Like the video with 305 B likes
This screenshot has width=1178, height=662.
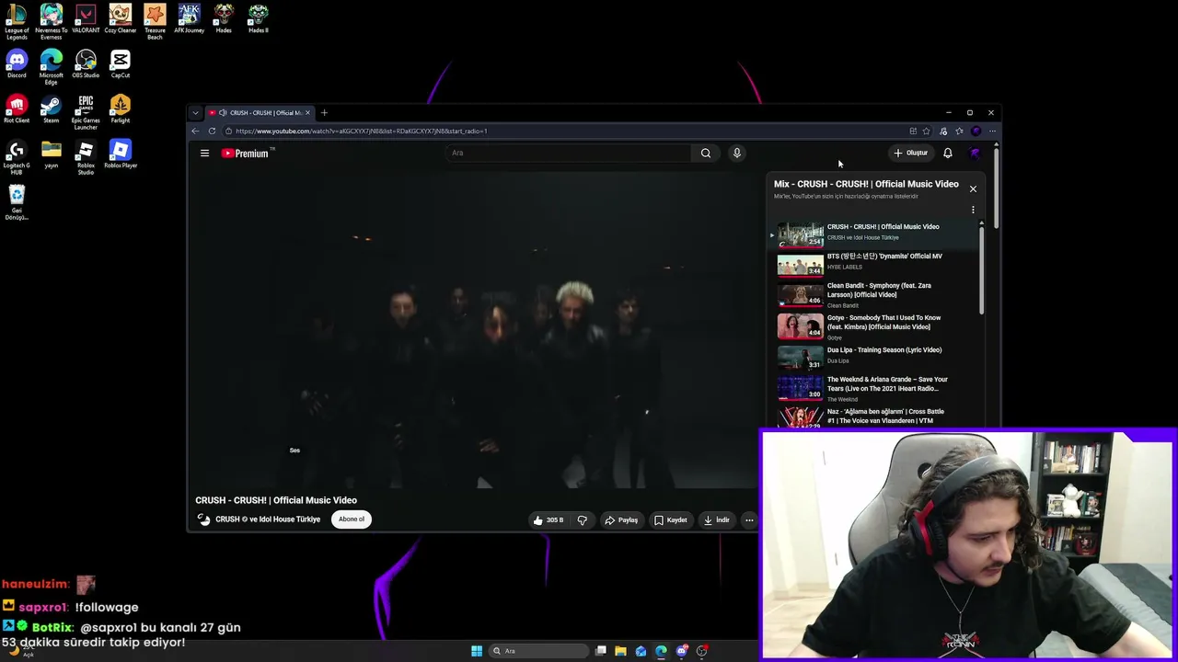point(549,520)
